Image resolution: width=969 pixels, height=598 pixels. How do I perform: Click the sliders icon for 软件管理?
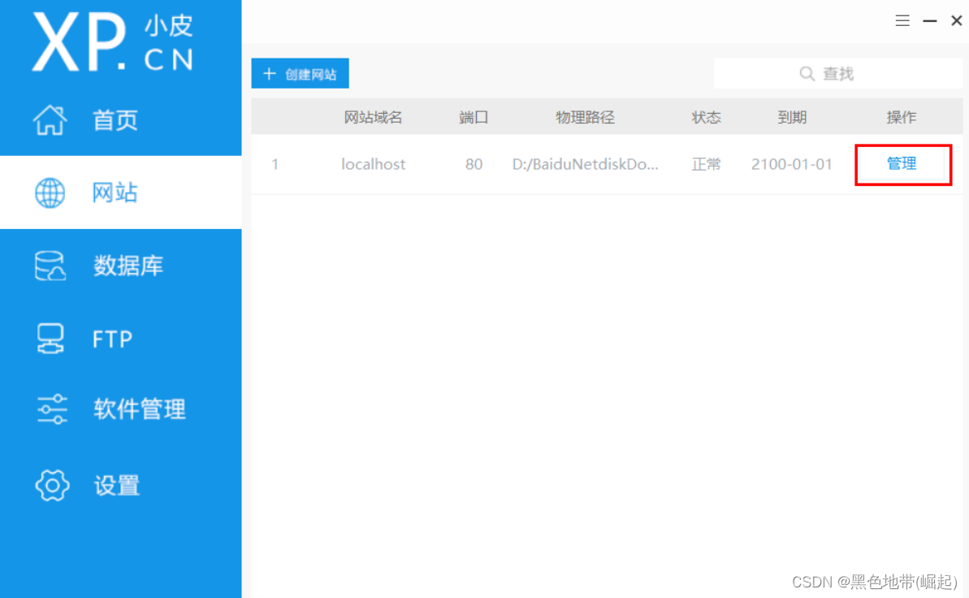tap(52, 409)
